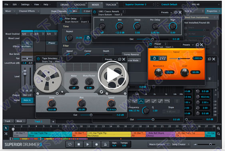
Task: Open Tape Simulator effect selector
Action: [52, 58]
